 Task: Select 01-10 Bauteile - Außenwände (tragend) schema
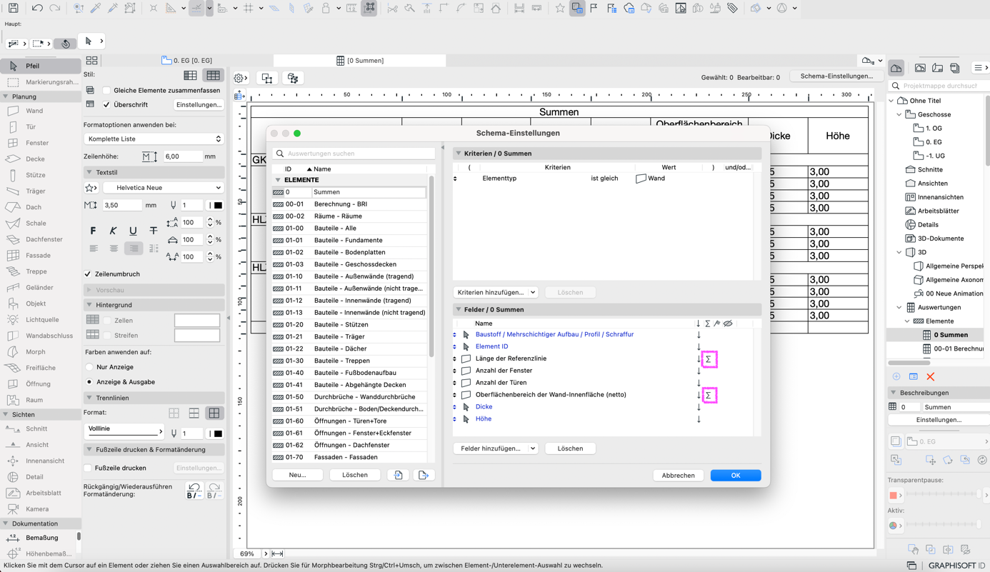(x=349, y=276)
